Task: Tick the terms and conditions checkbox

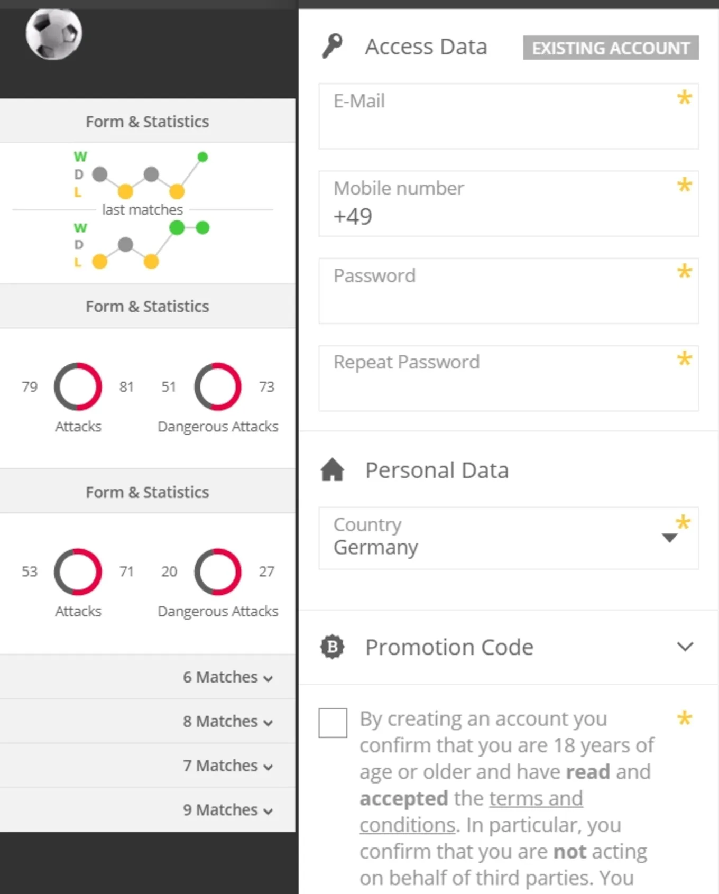Action: coord(333,722)
